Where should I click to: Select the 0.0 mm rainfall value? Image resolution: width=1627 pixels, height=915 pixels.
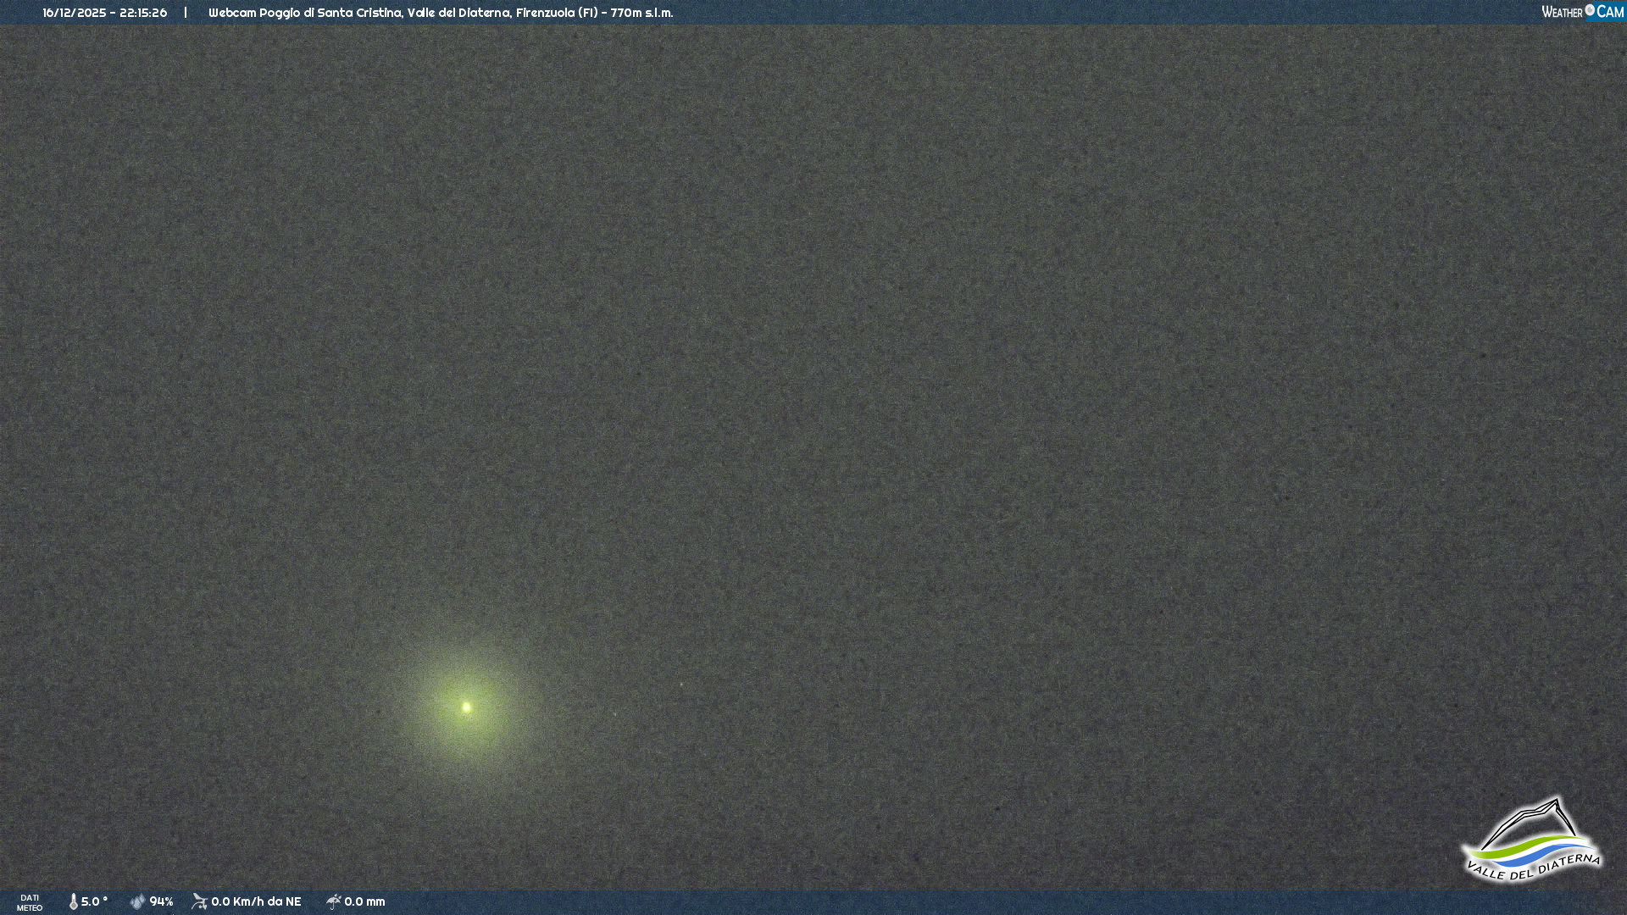point(364,902)
